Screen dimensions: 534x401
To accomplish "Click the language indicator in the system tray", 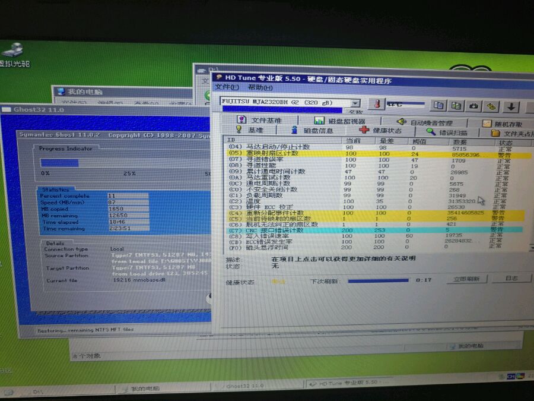I will coord(511,376).
